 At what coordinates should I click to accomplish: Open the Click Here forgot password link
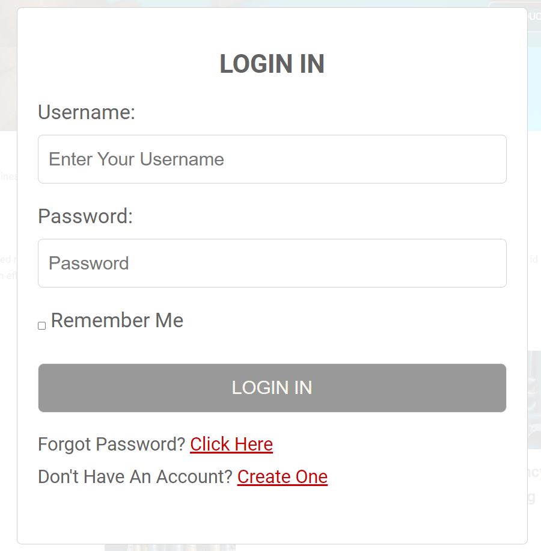[x=231, y=444]
